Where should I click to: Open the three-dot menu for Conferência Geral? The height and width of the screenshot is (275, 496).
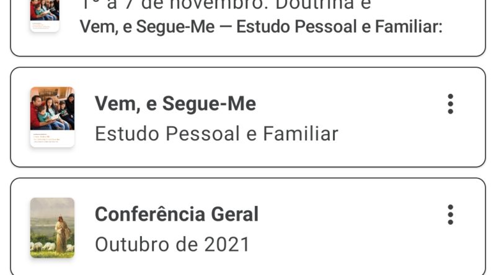tap(451, 214)
